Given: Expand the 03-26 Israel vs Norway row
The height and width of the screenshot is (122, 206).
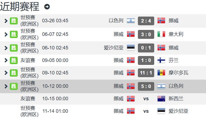Looking at the screenshot, I should (5, 21).
